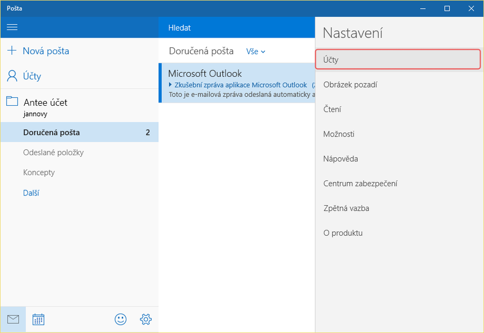Switch to Mail using envelope icon

click(13, 320)
